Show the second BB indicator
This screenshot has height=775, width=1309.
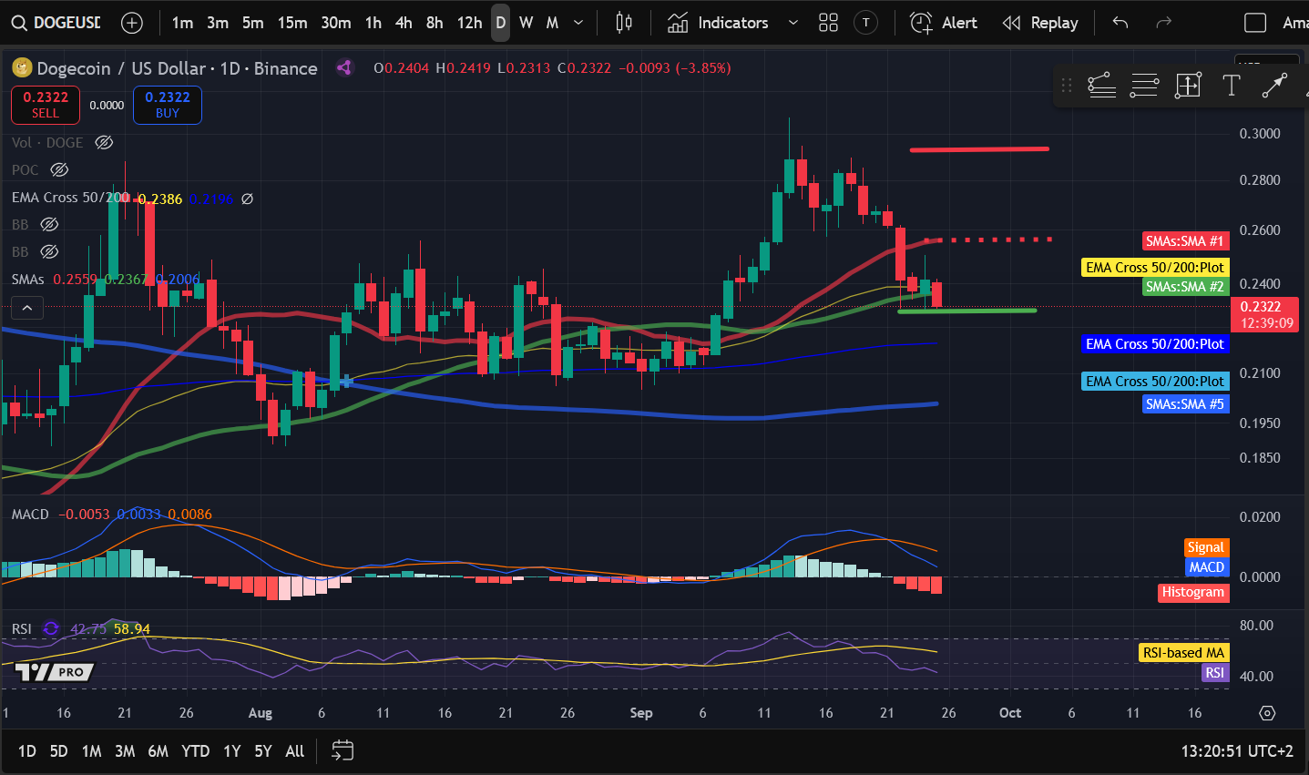(49, 251)
